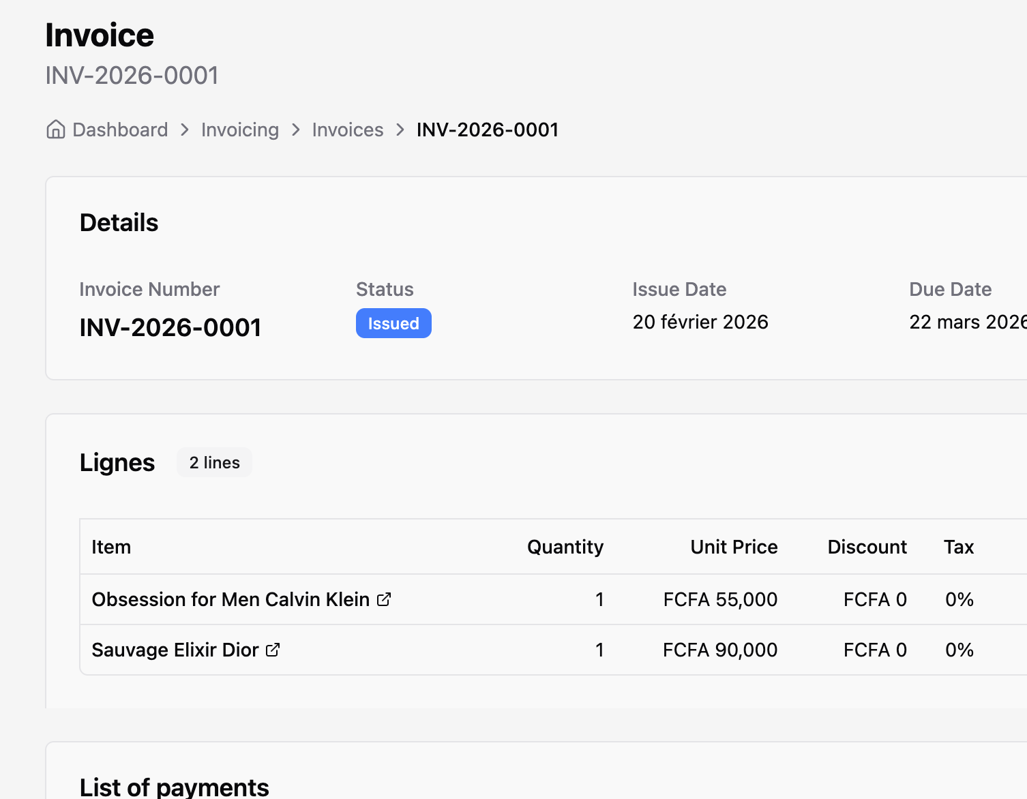The width and height of the screenshot is (1027, 799).
Task: Click unit price FCFA 90,000
Action: pyautogui.click(x=720, y=650)
